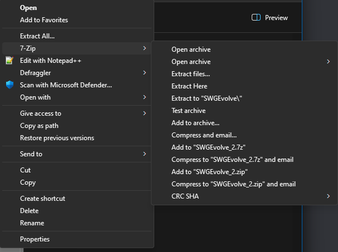
Task: Select Compress to "SWGEvolve_2.zip" and email
Action: [x=244, y=184]
